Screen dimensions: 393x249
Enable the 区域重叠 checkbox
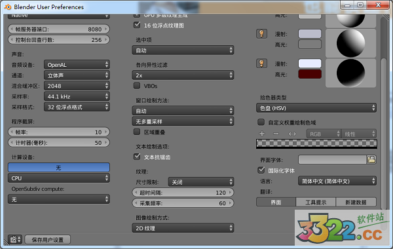pyautogui.click(x=137, y=132)
